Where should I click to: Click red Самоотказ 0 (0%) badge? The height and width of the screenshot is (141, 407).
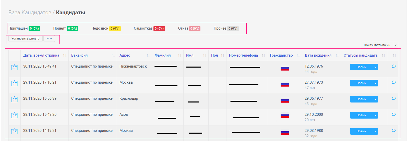pos(159,29)
